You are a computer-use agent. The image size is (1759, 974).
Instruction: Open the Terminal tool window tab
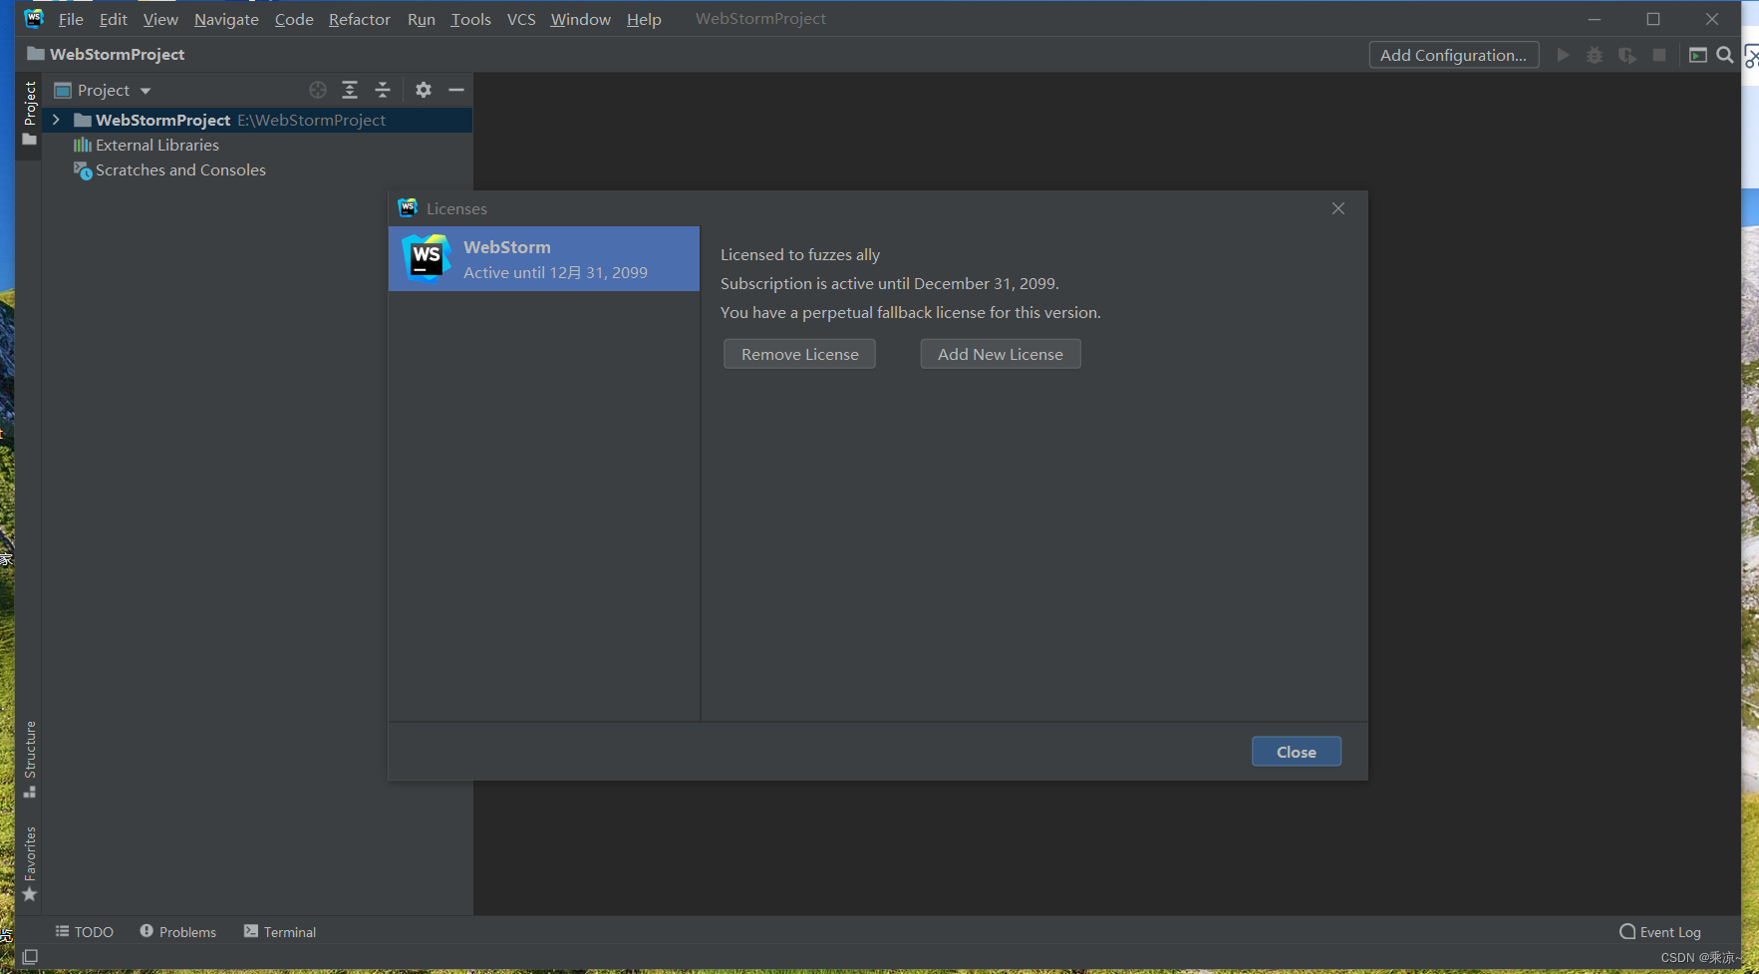[x=280, y=932]
